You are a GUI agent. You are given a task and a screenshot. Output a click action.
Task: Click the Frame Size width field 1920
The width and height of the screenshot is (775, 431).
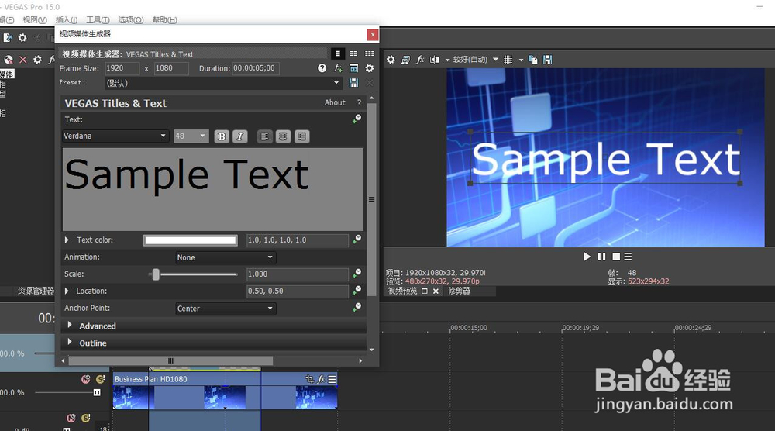point(122,68)
